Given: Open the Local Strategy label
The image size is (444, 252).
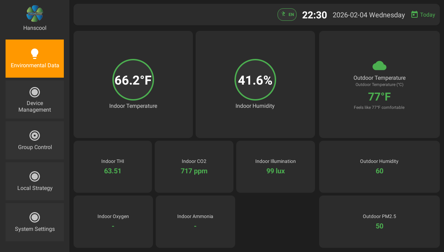Looking at the screenshot, I should (35, 188).
